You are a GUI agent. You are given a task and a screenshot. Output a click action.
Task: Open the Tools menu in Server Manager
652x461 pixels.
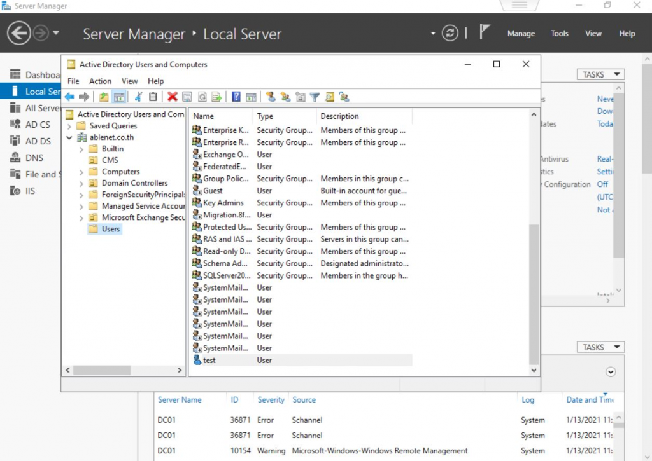(560, 34)
